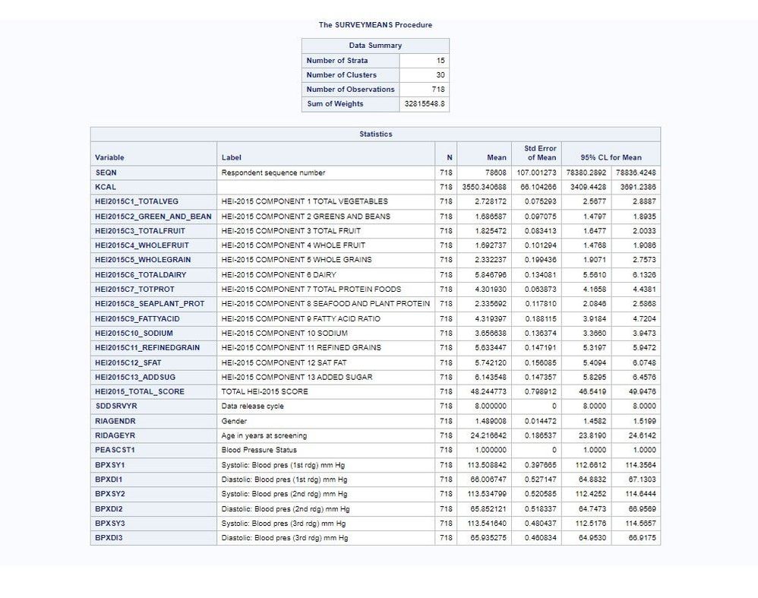
Task: Click label "HEI-2015 COMPONENT 6 DAIRY"
Action: [279, 275]
